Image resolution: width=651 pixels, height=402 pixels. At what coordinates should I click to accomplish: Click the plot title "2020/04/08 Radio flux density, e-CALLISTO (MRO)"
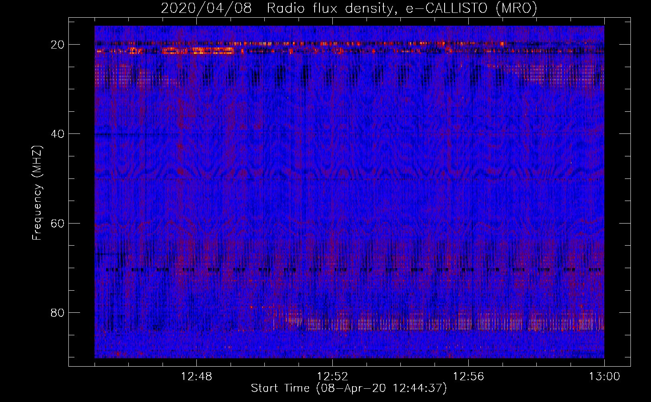pyautogui.click(x=349, y=8)
